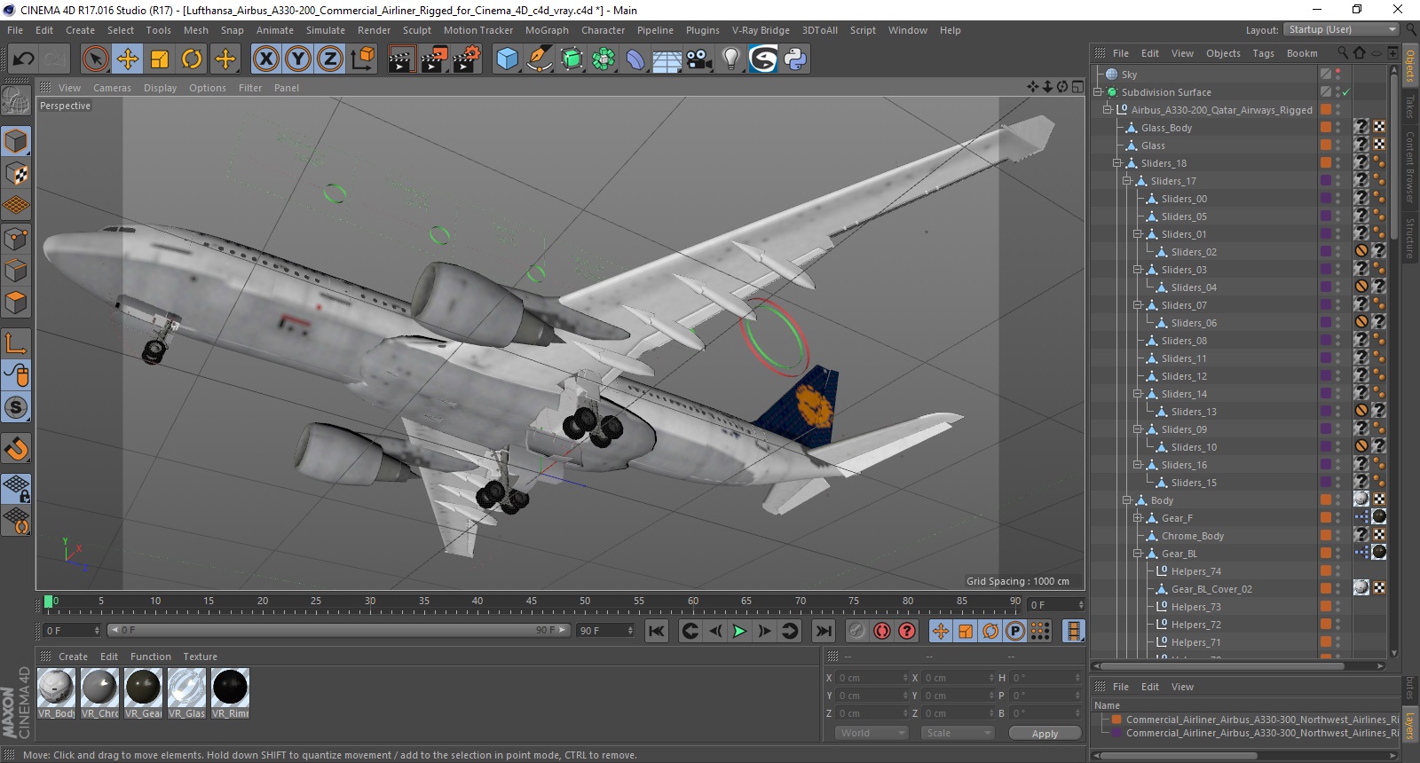Go to start of animation
Screen dimensions: 1420x763
pos(657,631)
